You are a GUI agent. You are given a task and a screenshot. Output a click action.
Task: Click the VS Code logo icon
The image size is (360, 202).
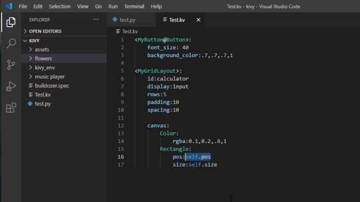pyautogui.click(x=9, y=6)
